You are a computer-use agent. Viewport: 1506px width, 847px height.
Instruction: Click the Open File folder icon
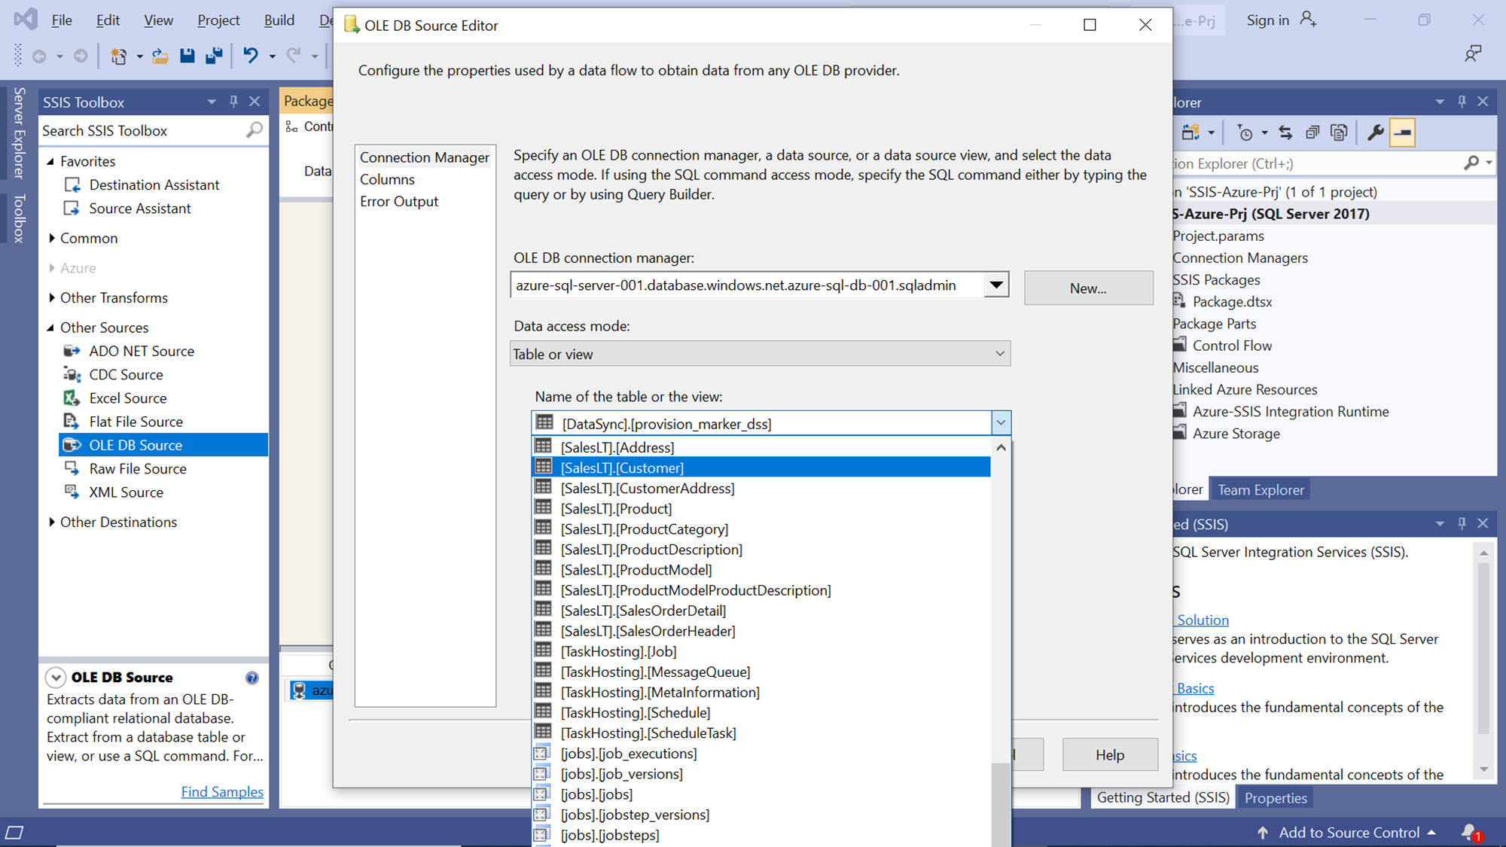(160, 56)
